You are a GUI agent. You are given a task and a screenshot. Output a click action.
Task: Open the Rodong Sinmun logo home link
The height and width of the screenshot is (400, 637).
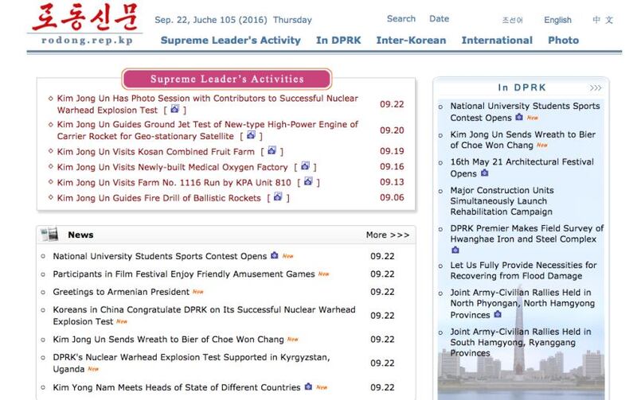point(85,24)
